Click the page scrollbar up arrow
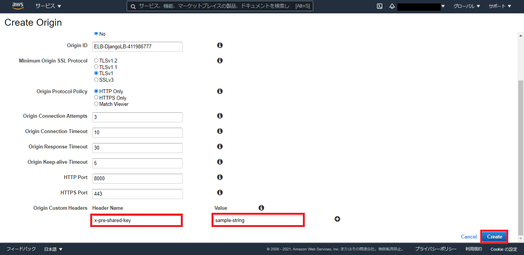This screenshot has height=255, width=524. tap(521, 35)
